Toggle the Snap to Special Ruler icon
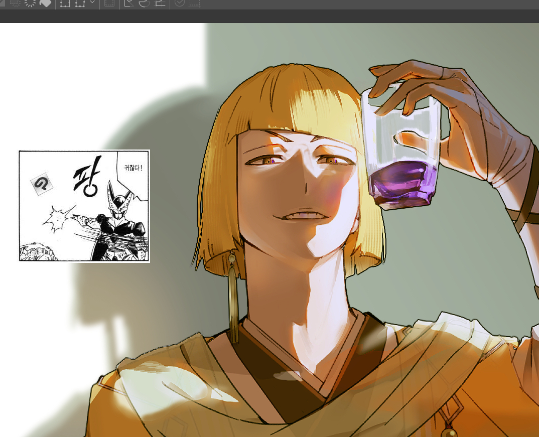The height and width of the screenshot is (437, 539). pos(145,3)
